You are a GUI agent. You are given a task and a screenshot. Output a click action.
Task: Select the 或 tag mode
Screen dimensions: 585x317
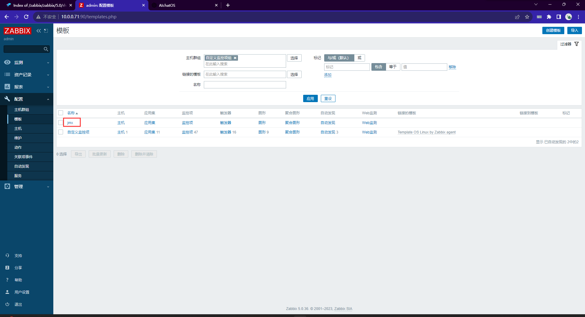pos(360,58)
